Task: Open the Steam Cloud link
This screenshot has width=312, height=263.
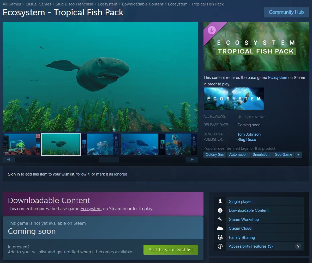Action: (x=240, y=228)
